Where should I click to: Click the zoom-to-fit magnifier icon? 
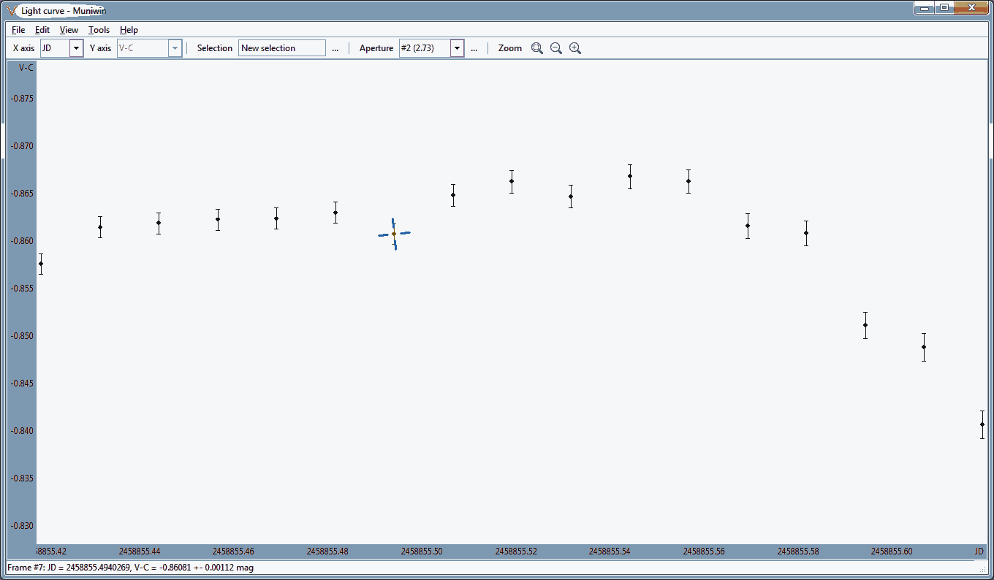click(x=537, y=48)
